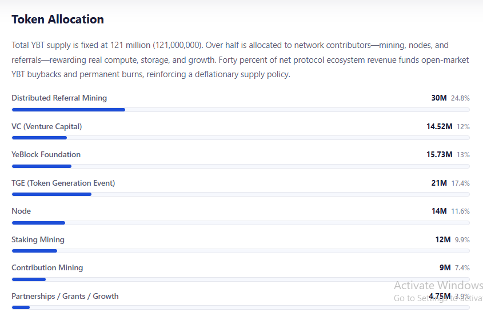Click the 14.52M allocation amount
The width and height of the screenshot is (483, 316).
point(439,127)
